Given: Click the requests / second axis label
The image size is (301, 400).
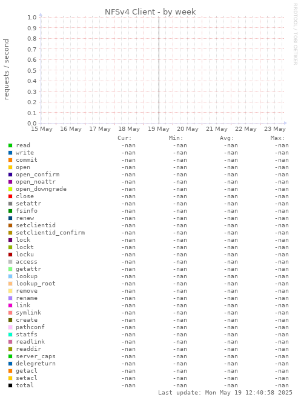Looking at the screenshot, I should tap(6, 69).
